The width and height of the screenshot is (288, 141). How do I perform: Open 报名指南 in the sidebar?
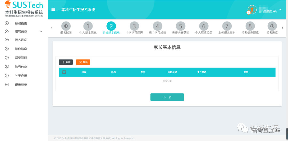coord(21,23)
